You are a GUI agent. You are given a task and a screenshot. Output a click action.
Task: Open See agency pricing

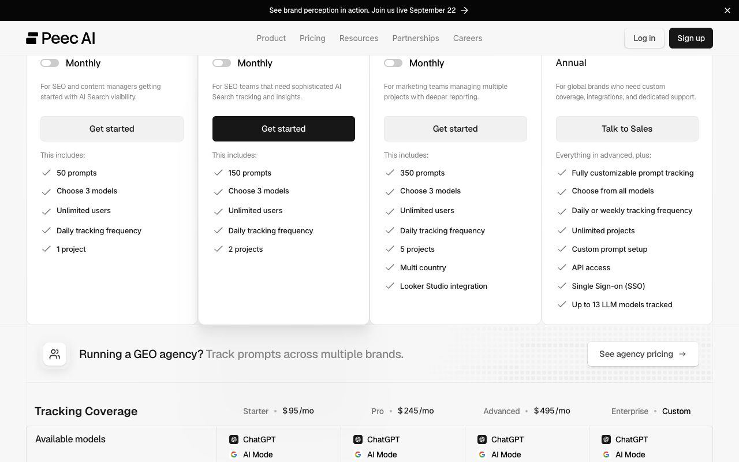643,354
